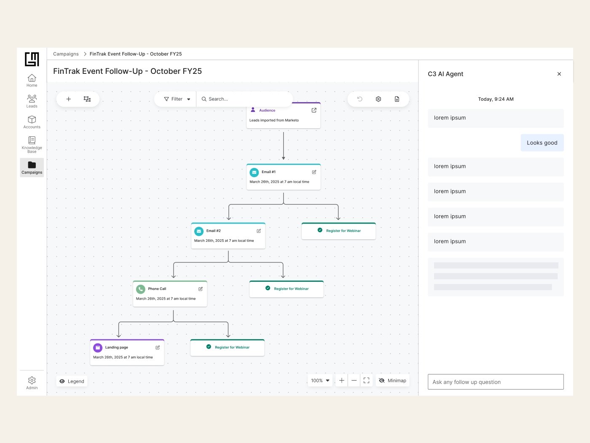This screenshot has height=443, width=590.
Task: Click the follow up question input
Action: [496, 382]
